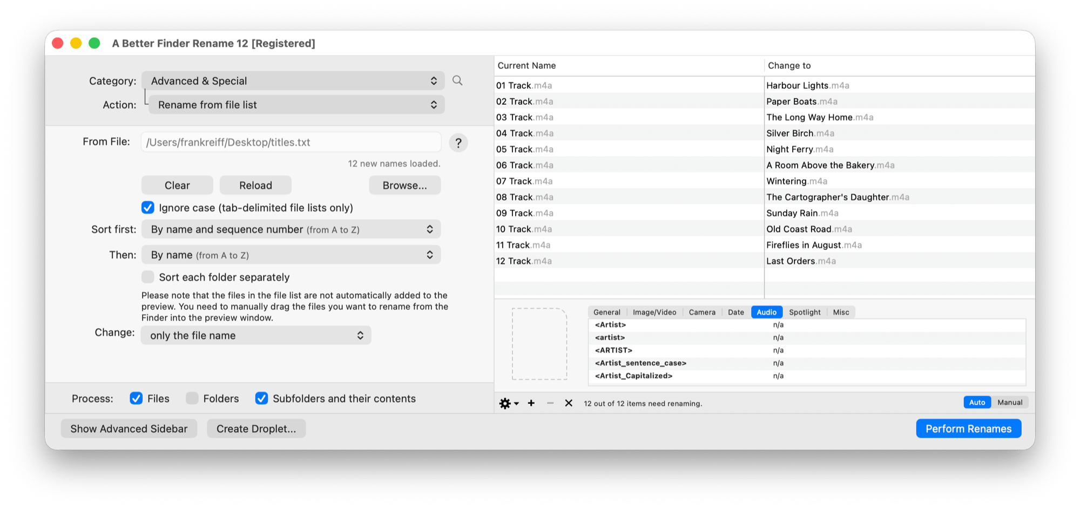Open the gear actions menu below preview
Screen dimensions: 1080x509
[x=508, y=403]
